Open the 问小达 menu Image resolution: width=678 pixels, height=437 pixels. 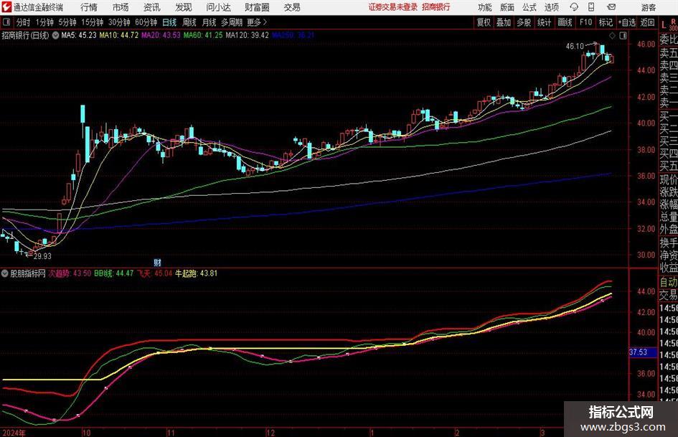point(218,7)
